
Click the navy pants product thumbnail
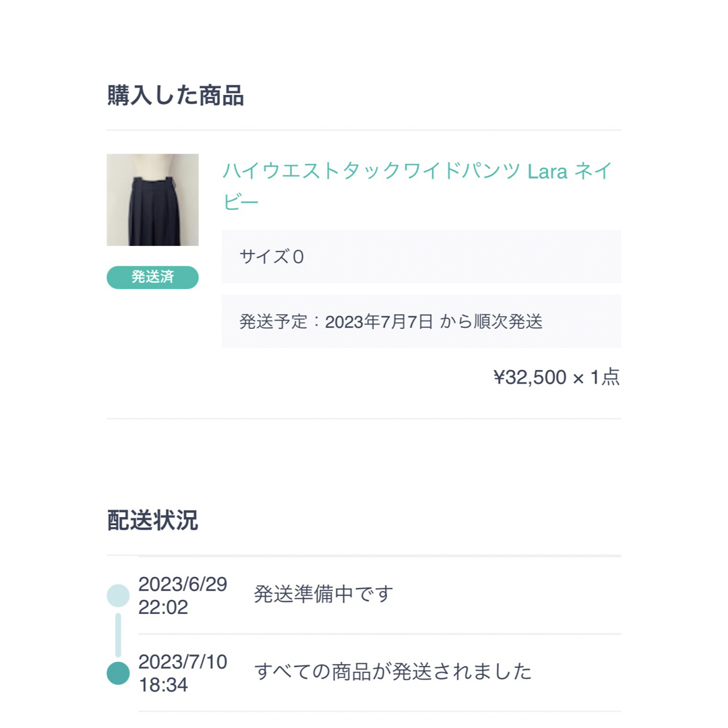(x=153, y=200)
